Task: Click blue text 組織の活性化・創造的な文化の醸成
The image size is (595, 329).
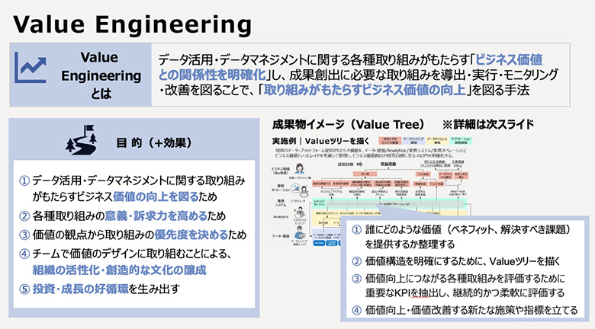Action: (x=119, y=269)
